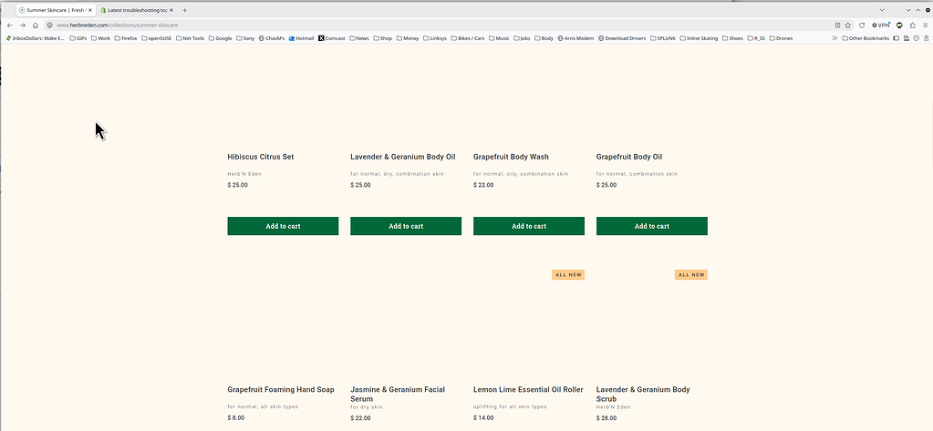Add Grapefruit Body Wash to cart

coord(529,226)
